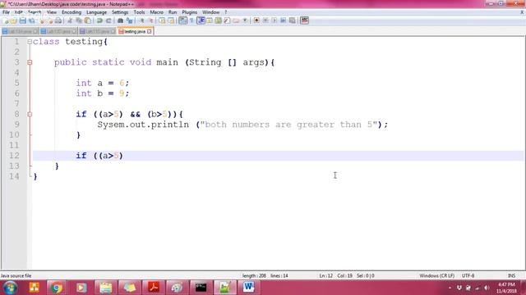526x295 pixels.
Task: Open Google Chrome from taskbar
Action: [x=57, y=288]
